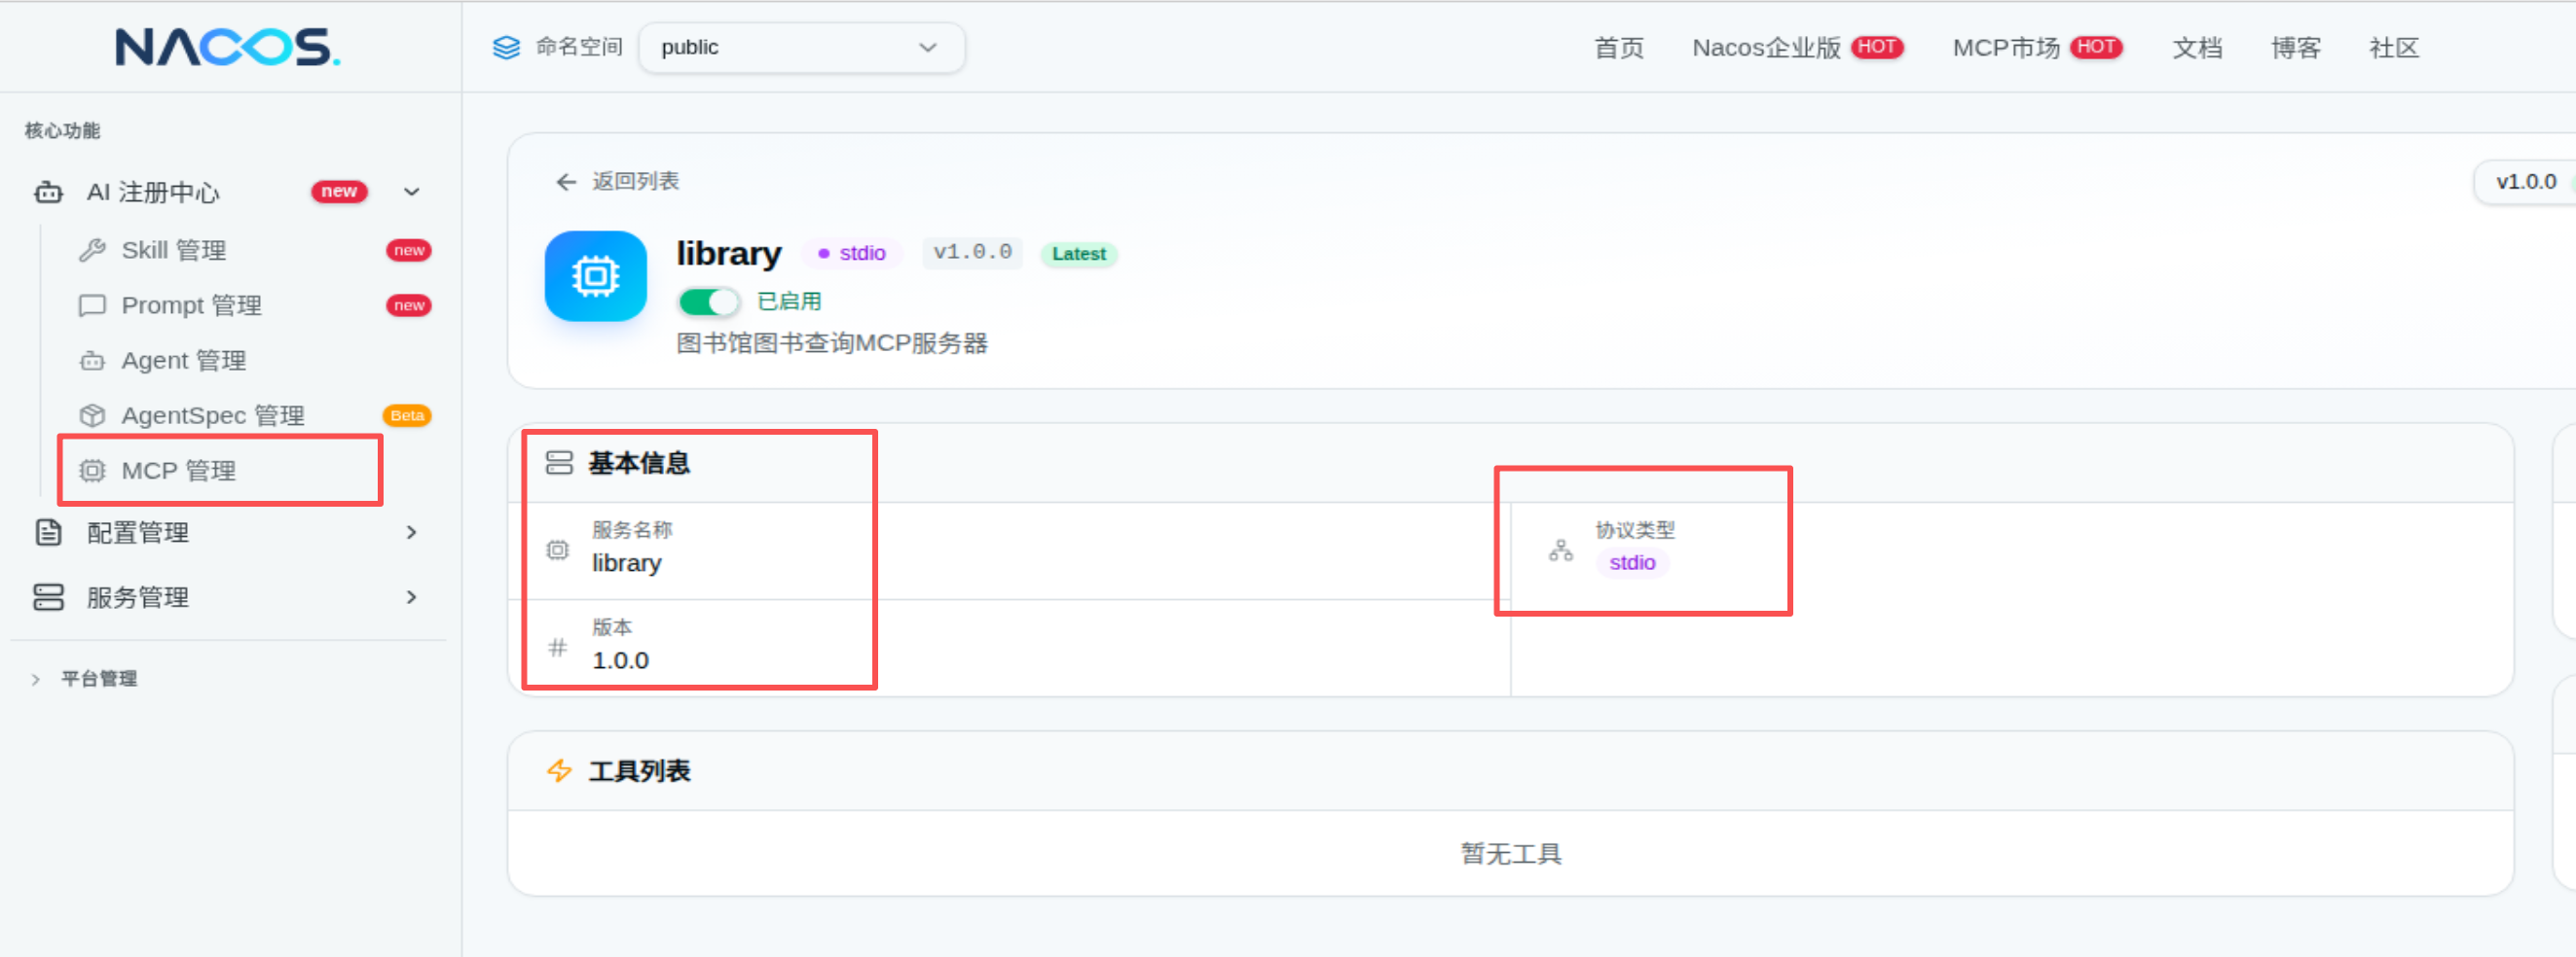Click the network icon beside 协议类型
The image size is (2576, 957).
pos(1561,549)
